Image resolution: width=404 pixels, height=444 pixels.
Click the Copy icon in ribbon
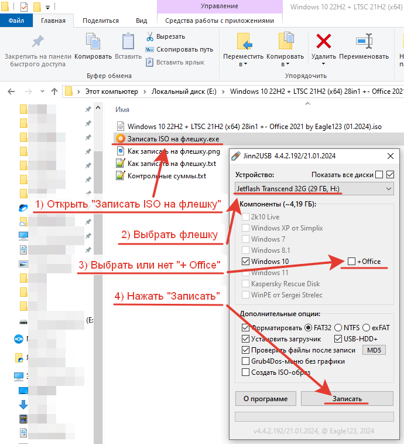pos(93,42)
